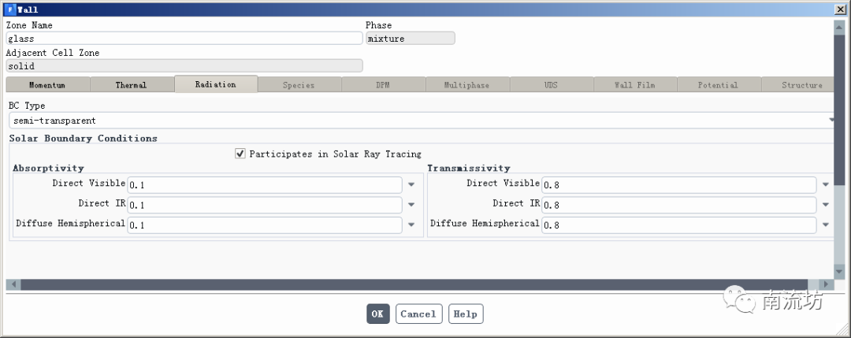Select the Radiation tab
This screenshot has width=851, height=338.
(x=216, y=84)
